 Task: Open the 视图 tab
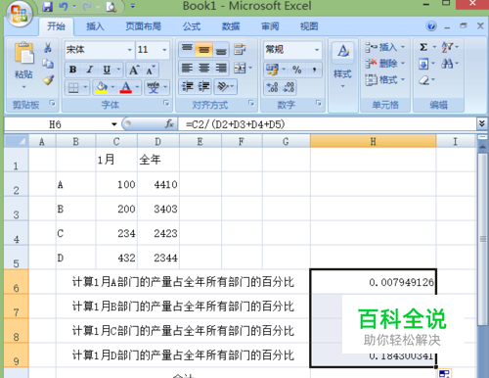coord(309,26)
